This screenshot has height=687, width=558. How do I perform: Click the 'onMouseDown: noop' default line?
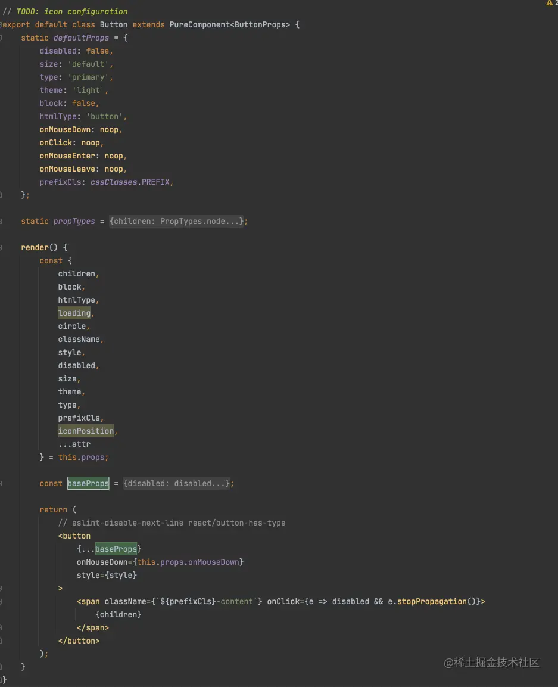click(80, 130)
